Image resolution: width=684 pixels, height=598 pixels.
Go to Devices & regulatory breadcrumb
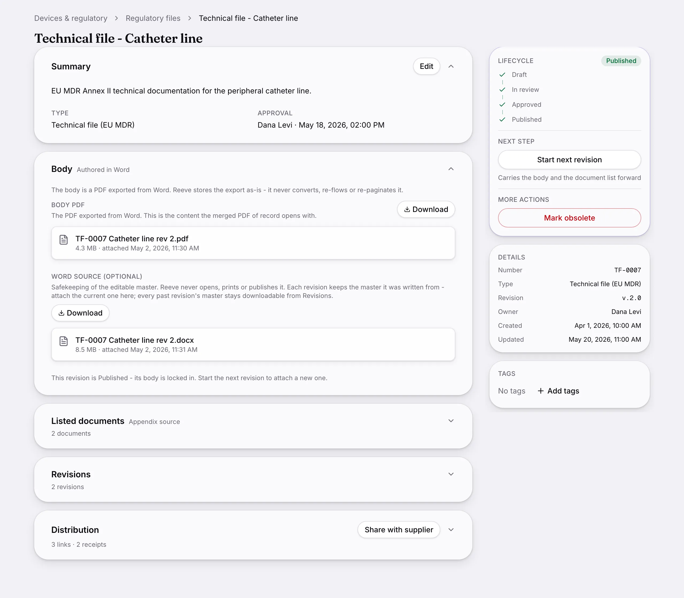(71, 18)
